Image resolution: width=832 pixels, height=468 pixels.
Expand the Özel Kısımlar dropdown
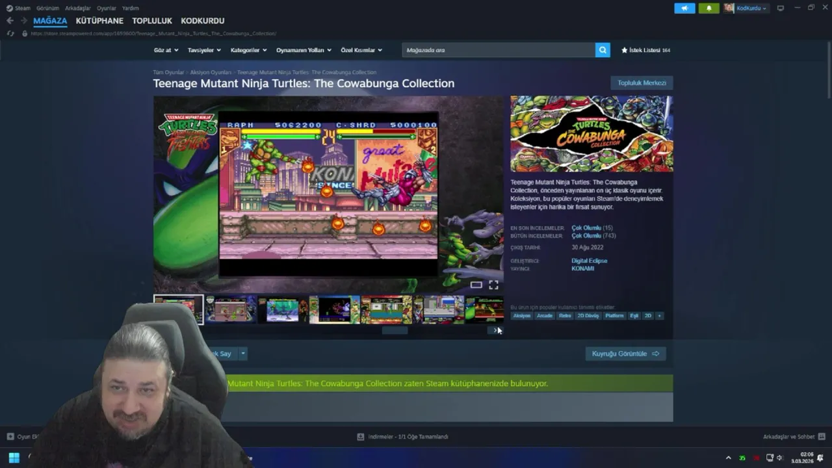click(361, 50)
